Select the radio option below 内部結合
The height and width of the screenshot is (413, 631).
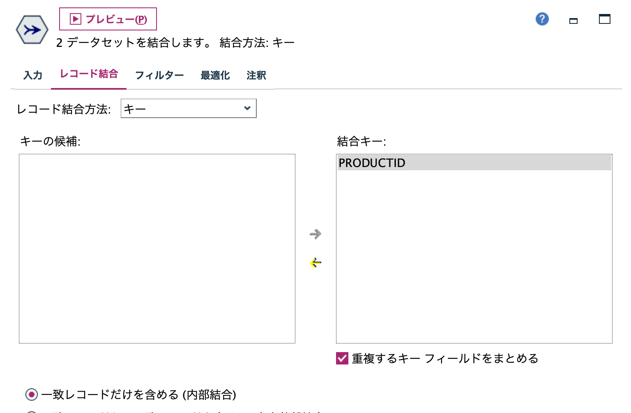click(31, 411)
